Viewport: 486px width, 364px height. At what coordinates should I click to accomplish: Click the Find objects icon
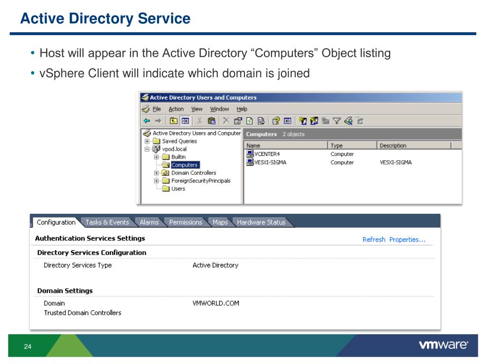[x=348, y=121]
